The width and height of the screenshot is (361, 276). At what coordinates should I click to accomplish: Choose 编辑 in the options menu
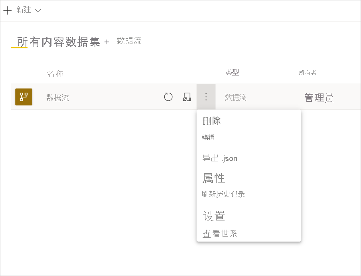point(207,137)
